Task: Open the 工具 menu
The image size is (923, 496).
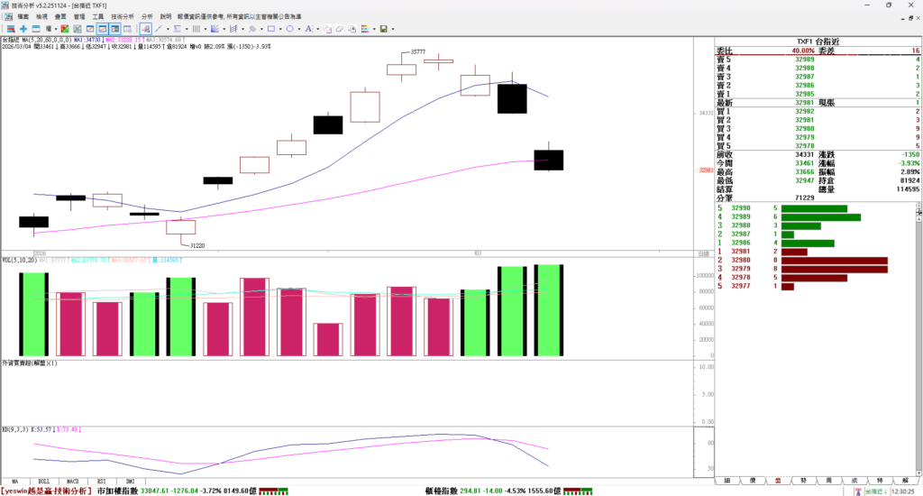Action: click(x=97, y=17)
